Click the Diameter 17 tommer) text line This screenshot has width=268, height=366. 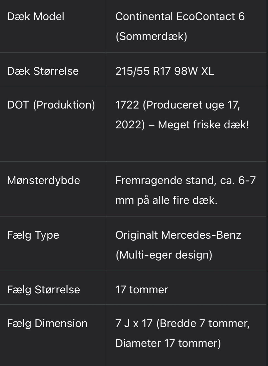168,343
